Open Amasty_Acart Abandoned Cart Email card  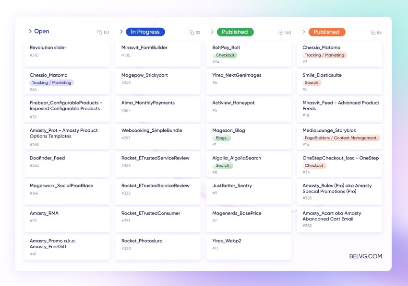tap(339, 219)
